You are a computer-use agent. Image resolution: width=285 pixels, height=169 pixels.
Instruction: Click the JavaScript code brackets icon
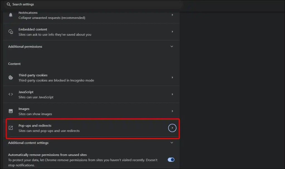(x=11, y=94)
